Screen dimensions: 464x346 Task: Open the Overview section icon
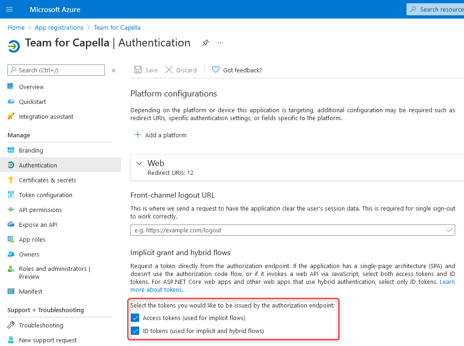(10, 87)
